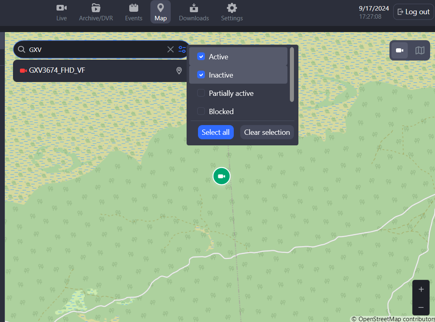Clear the GXV search text

tap(170, 50)
